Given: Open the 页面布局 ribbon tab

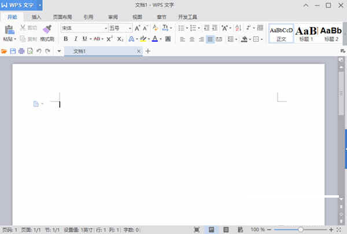Looking at the screenshot, I should tap(62, 17).
